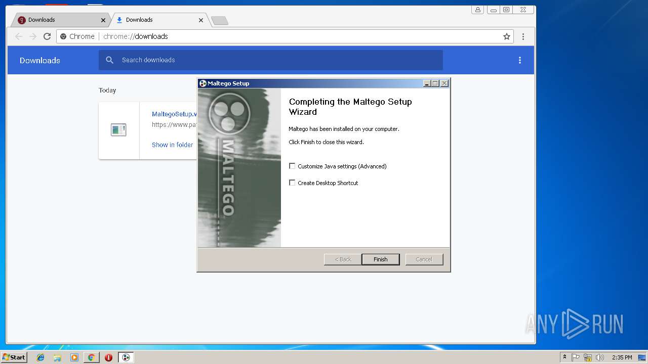648x364 pixels.
Task: Close the Maltego Setup window
Action: pyautogui.click(x=444, y=83)
